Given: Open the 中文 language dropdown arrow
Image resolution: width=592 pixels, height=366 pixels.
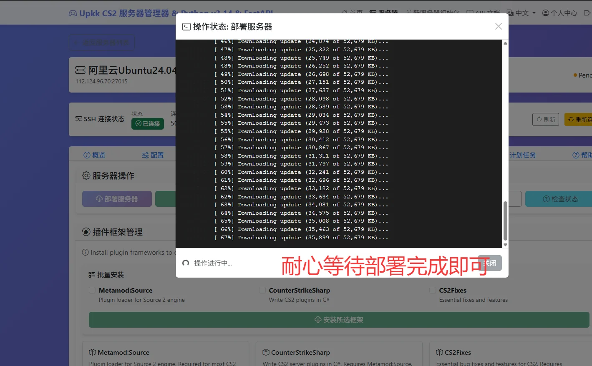Looking at the screenshot, I should [534, 13].
